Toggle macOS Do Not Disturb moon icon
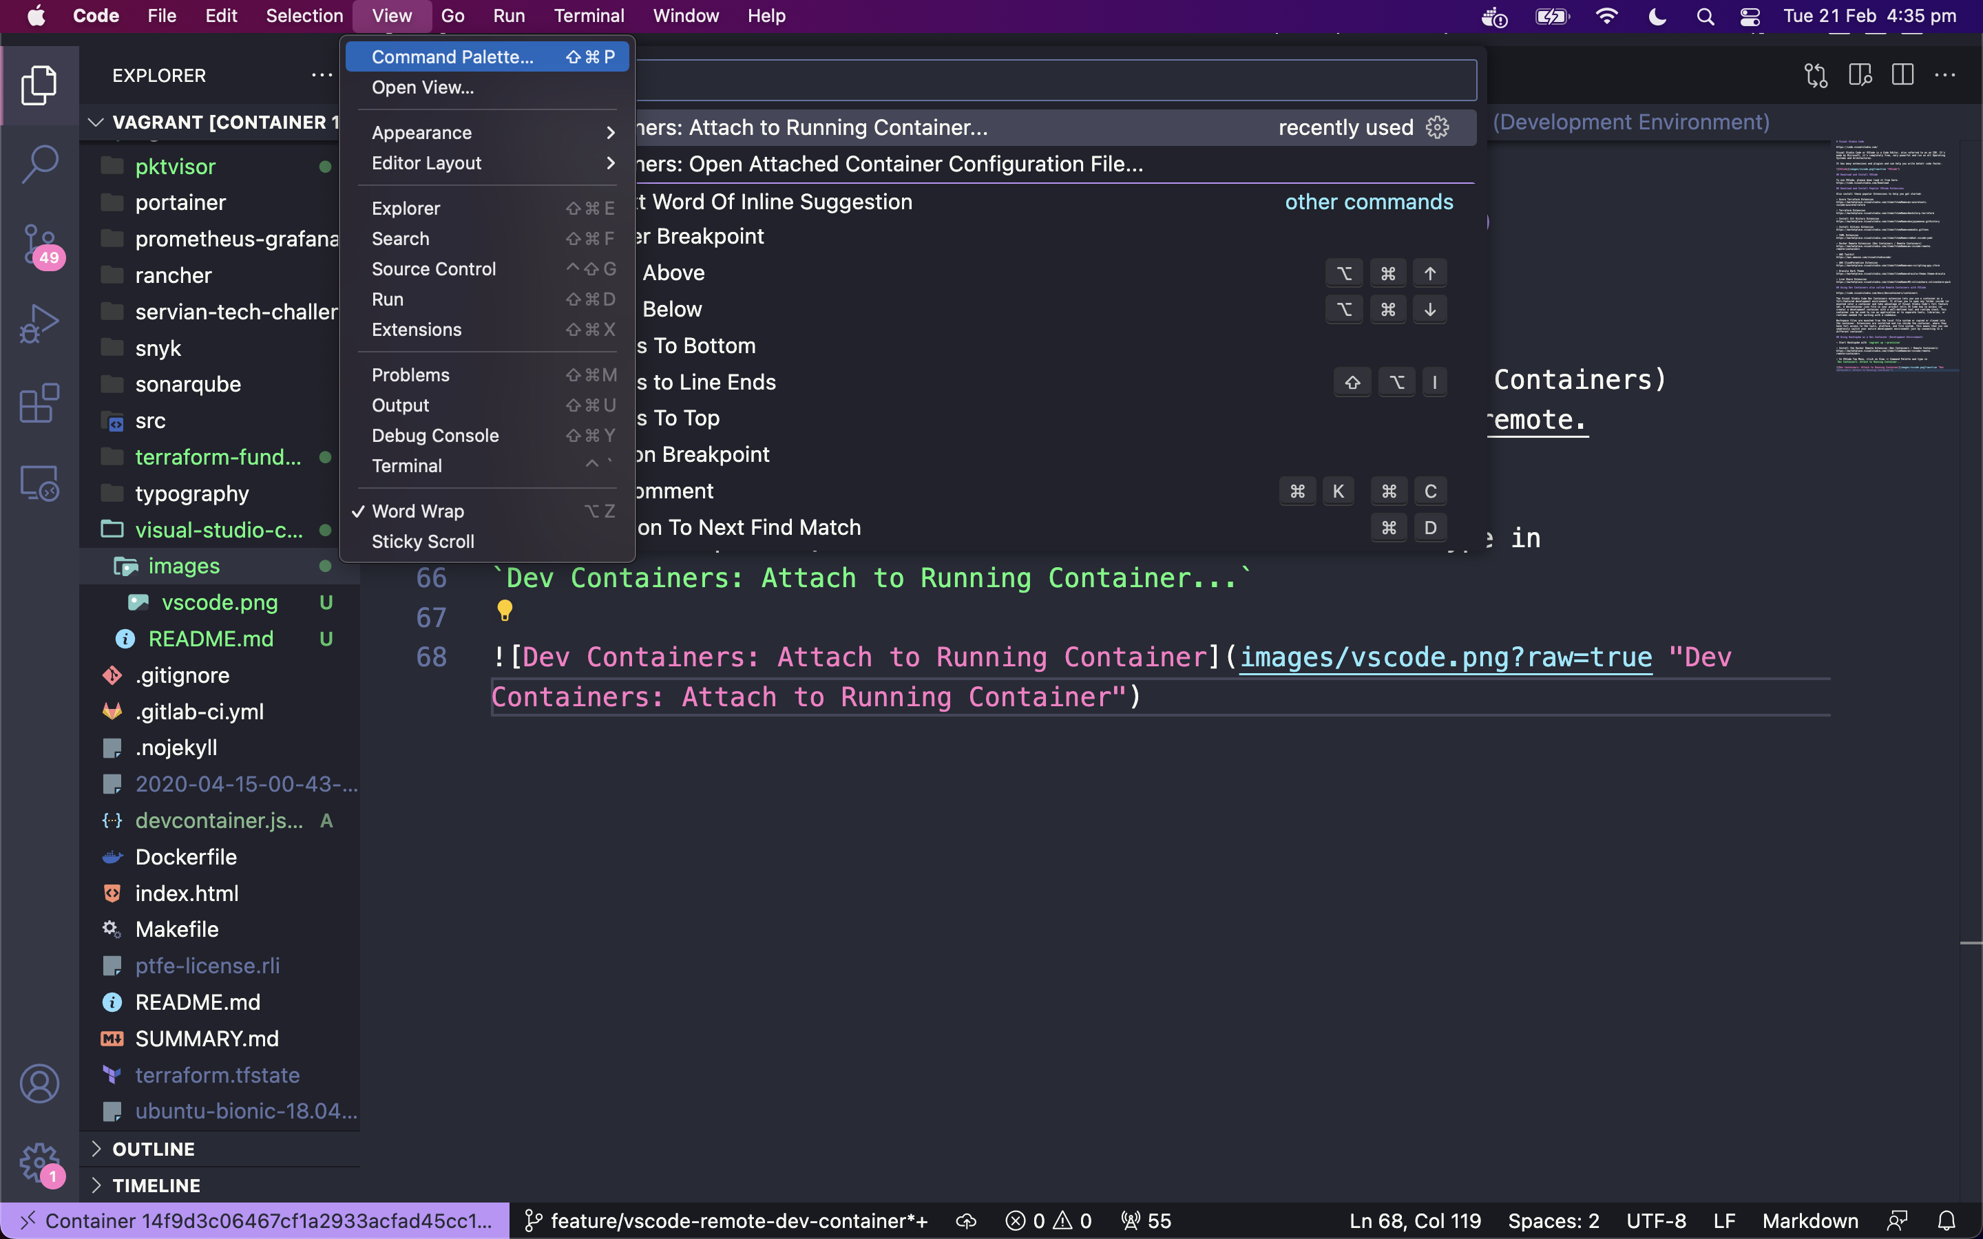Viewport: 1983px width, 1239px height. tap(1657, 16)
